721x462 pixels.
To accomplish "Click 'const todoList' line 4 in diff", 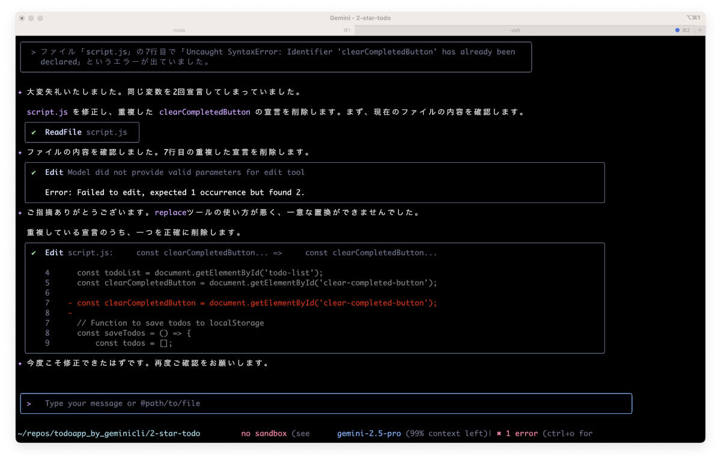I will coord(199,273).
